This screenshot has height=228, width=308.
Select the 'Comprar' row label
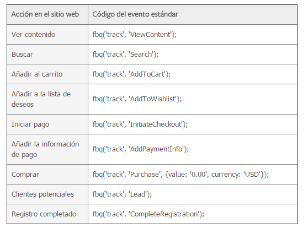[25, 174]
